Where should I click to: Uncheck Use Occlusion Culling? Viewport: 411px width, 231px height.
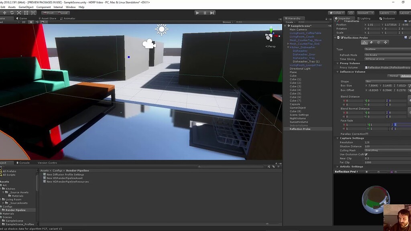[366, 154]
